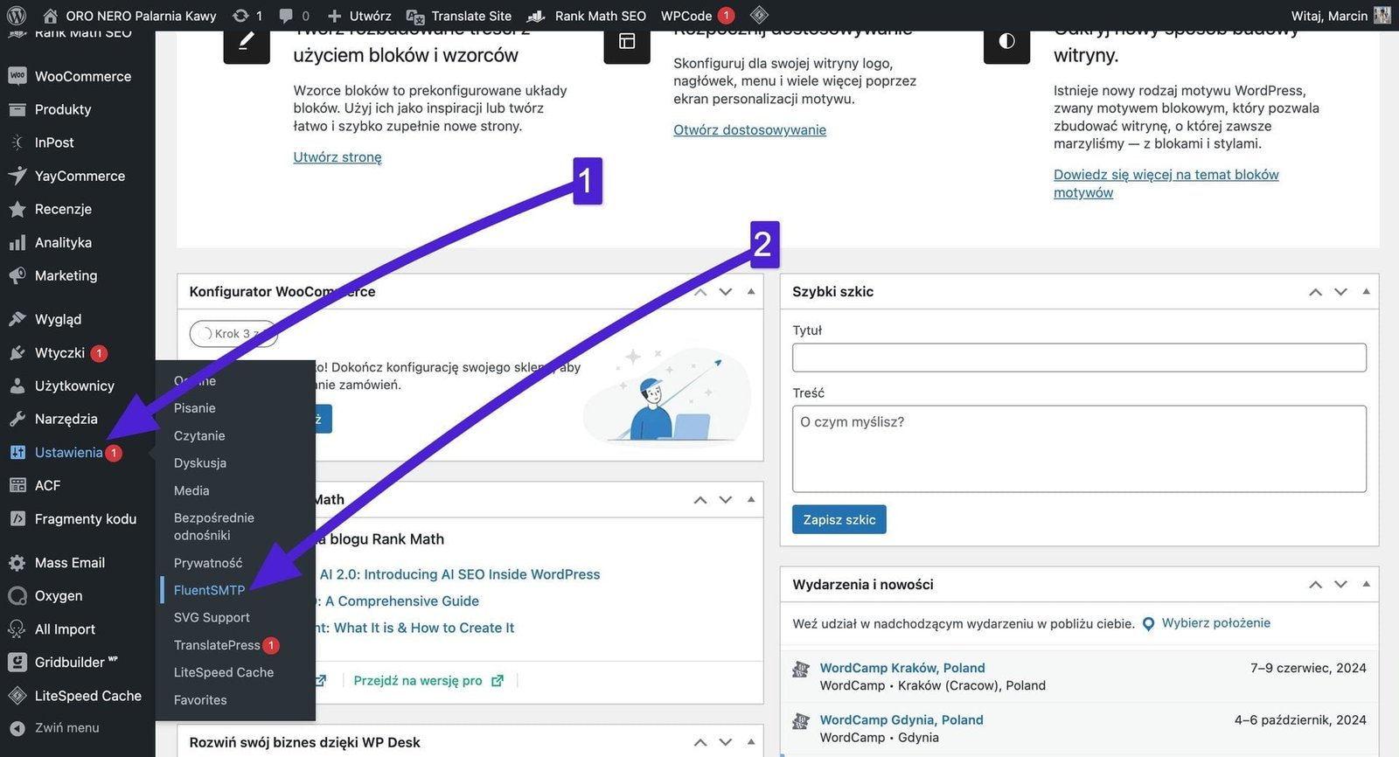The image size is (1399, 757).
Task: Collapse the Szybki szkic panel
Action: point(1366,292)
